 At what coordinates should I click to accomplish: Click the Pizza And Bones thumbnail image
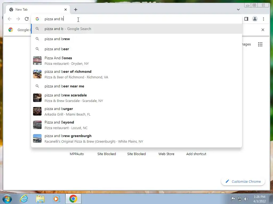click(x=37, y=61)
